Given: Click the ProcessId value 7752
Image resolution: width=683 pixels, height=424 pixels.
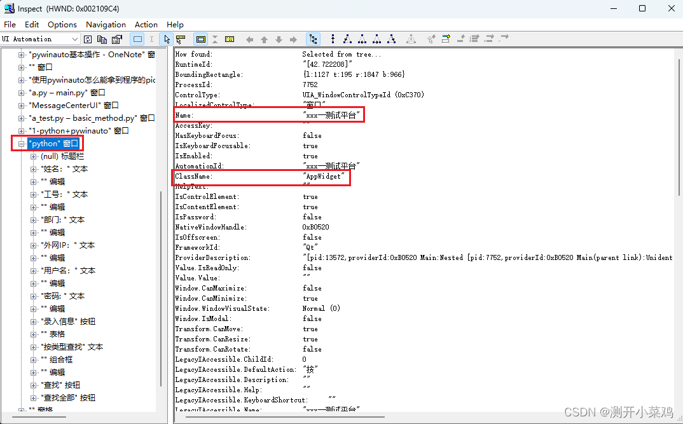Looking at the screenshot, I should (310, 85).
